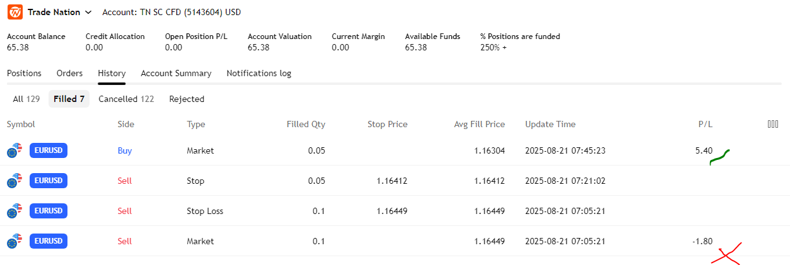
Task: Click EUR/USD flag icon in last Market row
Action: (x=15, y=242)
